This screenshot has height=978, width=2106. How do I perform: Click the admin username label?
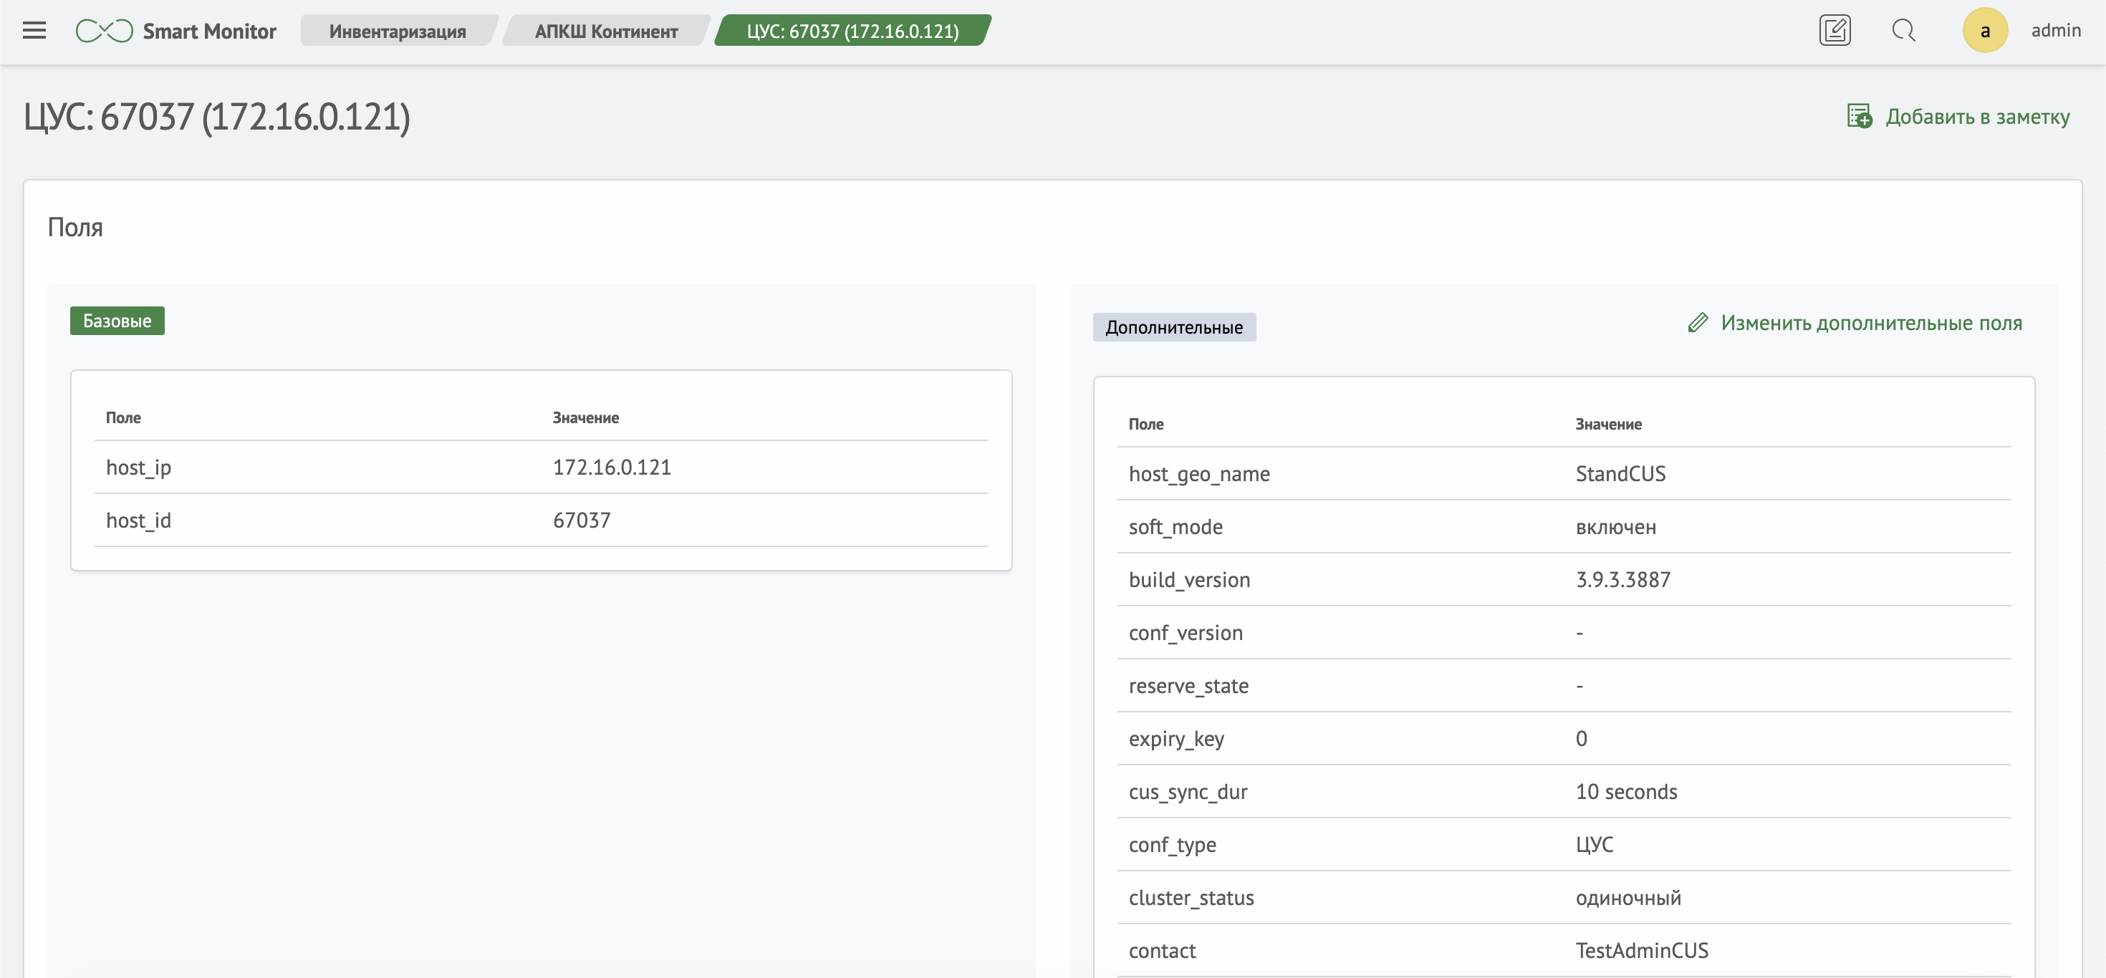[2055, 30]
